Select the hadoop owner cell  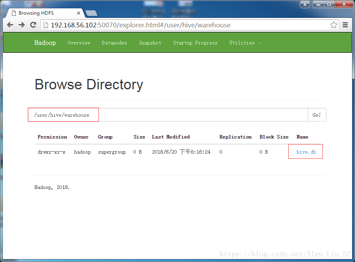(83, 152)
